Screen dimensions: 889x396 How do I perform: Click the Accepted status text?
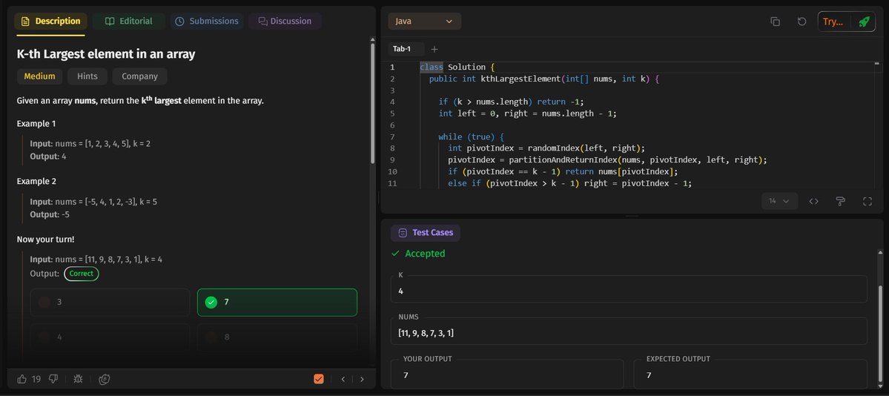coord(425,254)
